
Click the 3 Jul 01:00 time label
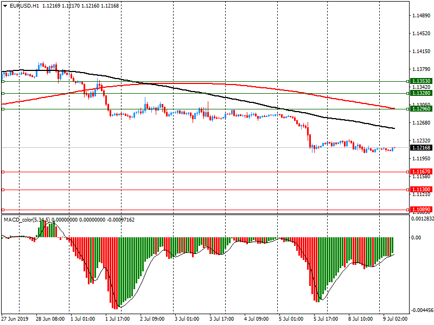(x=187, y=319)
